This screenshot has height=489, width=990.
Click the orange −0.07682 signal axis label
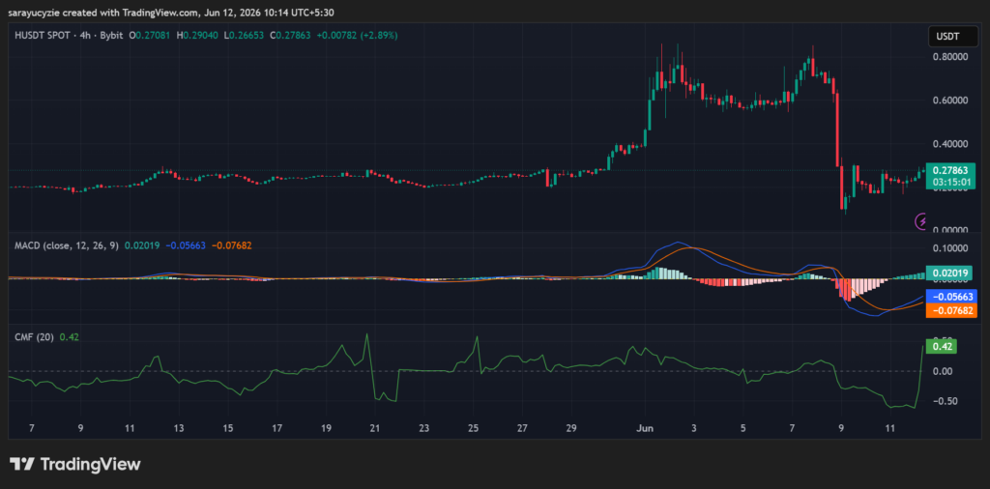click(x=951, y=310)
